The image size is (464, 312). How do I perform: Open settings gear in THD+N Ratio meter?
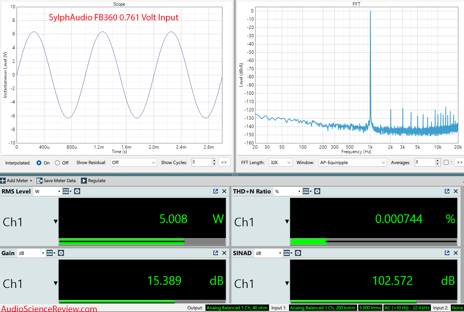pos(317,191)
